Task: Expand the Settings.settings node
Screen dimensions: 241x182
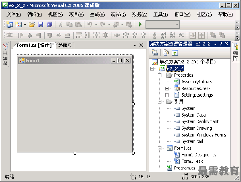Action: coord(167,95)
